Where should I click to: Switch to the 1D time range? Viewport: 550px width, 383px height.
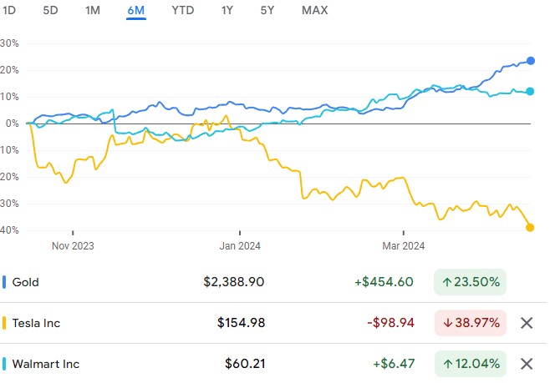(x=9, y=11)
